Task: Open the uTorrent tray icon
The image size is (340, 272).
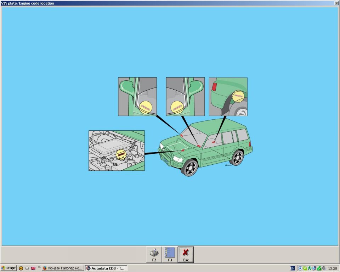Action: [x=310, y=268]
